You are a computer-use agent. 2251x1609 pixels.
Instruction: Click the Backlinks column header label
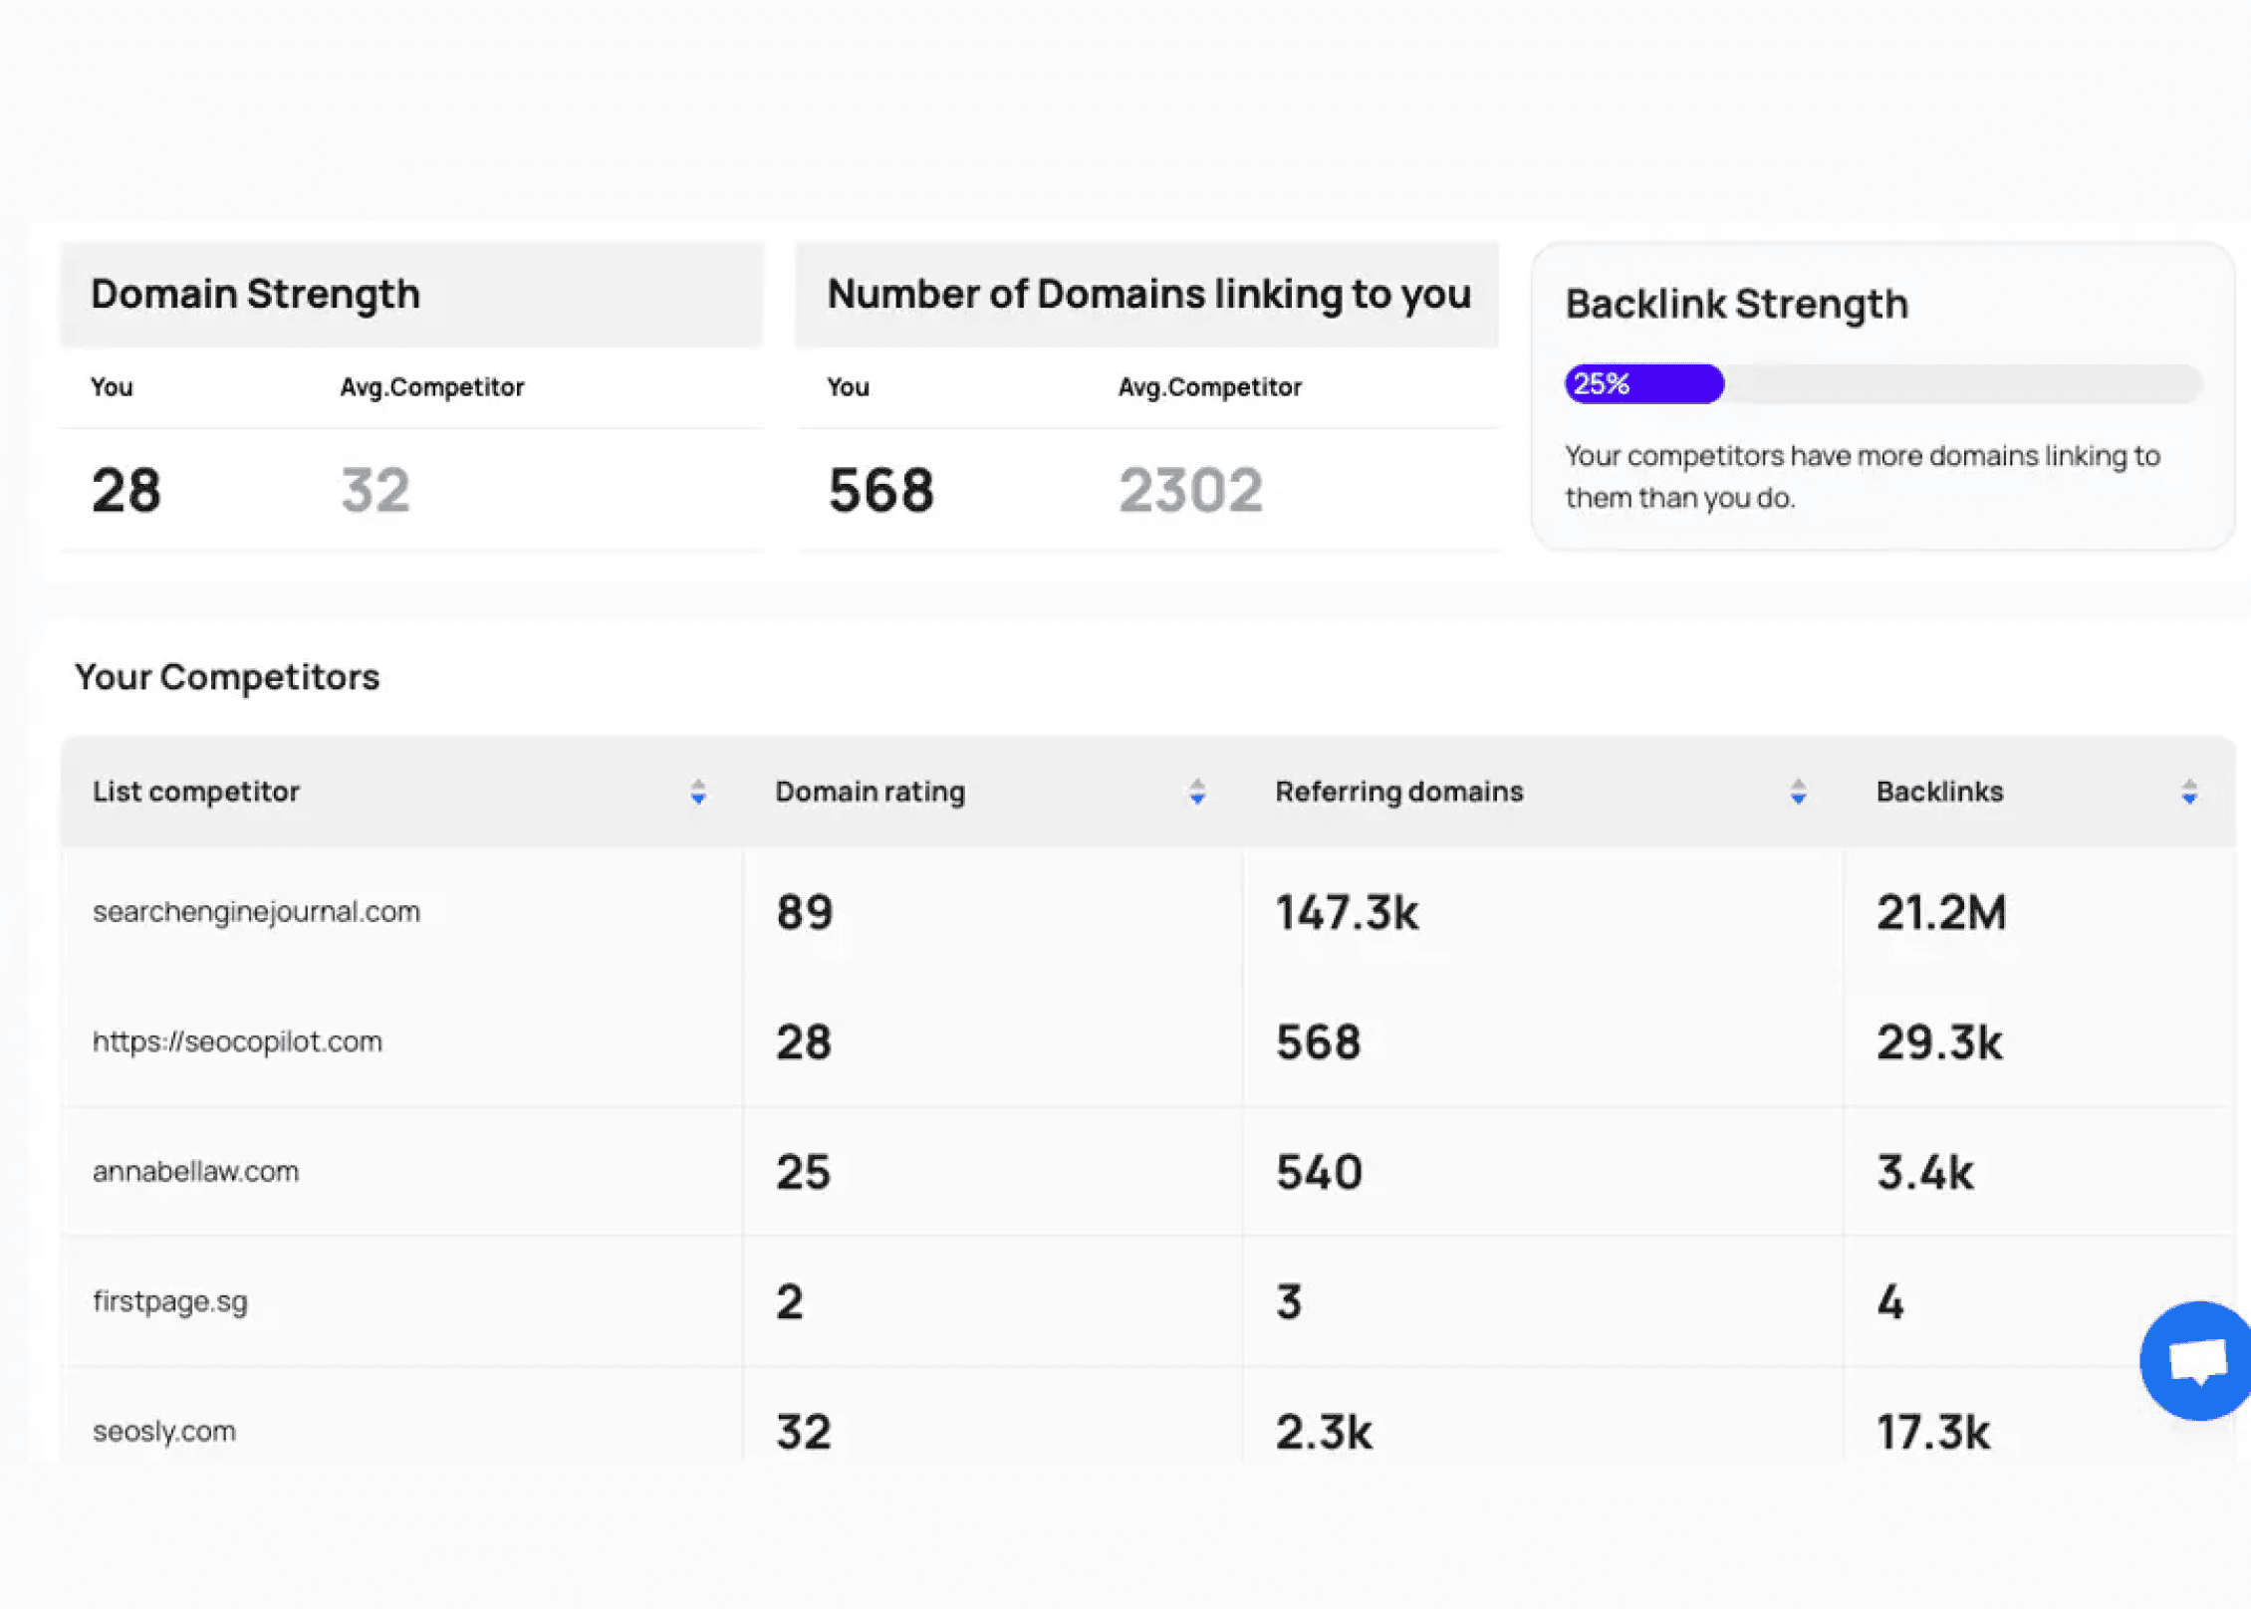pos(1939,793)
